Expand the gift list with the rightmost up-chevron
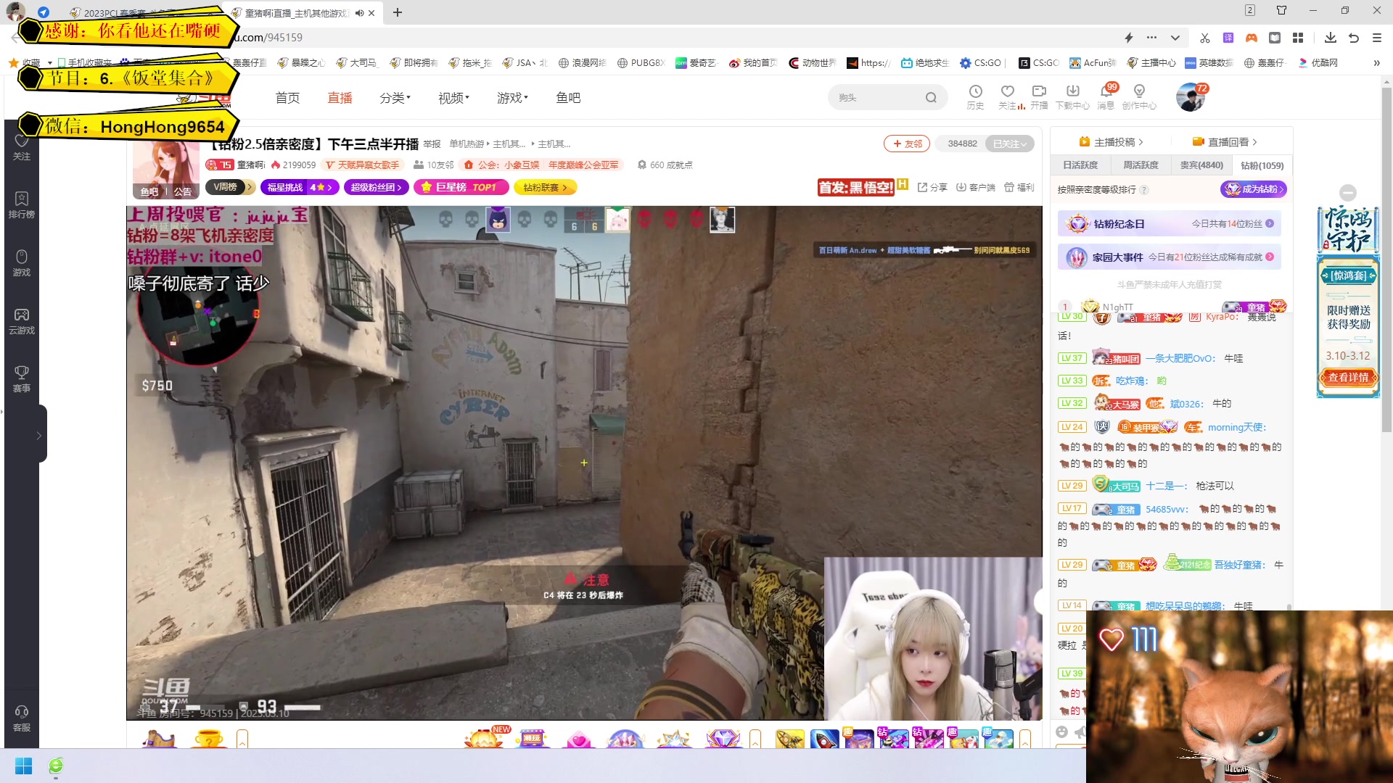1393x783 pixels. 1024,739
